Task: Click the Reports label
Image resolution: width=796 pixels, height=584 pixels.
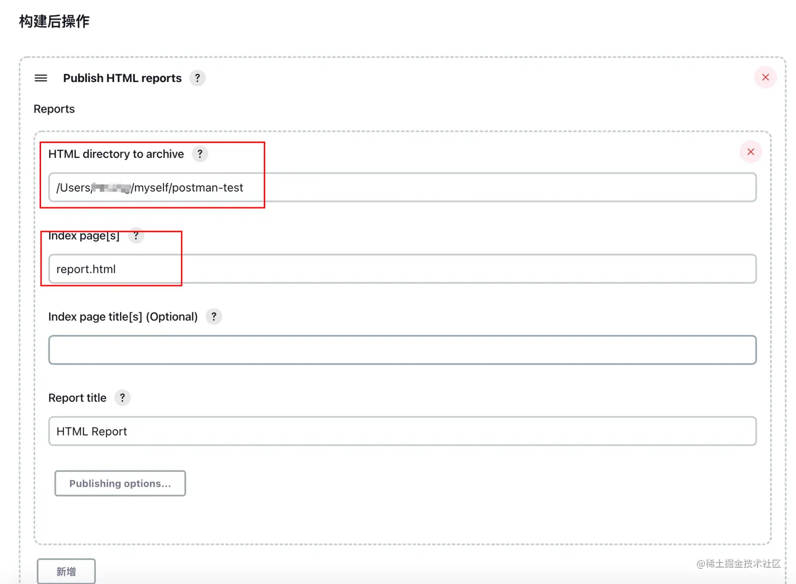Action: (x=54, y=109)
